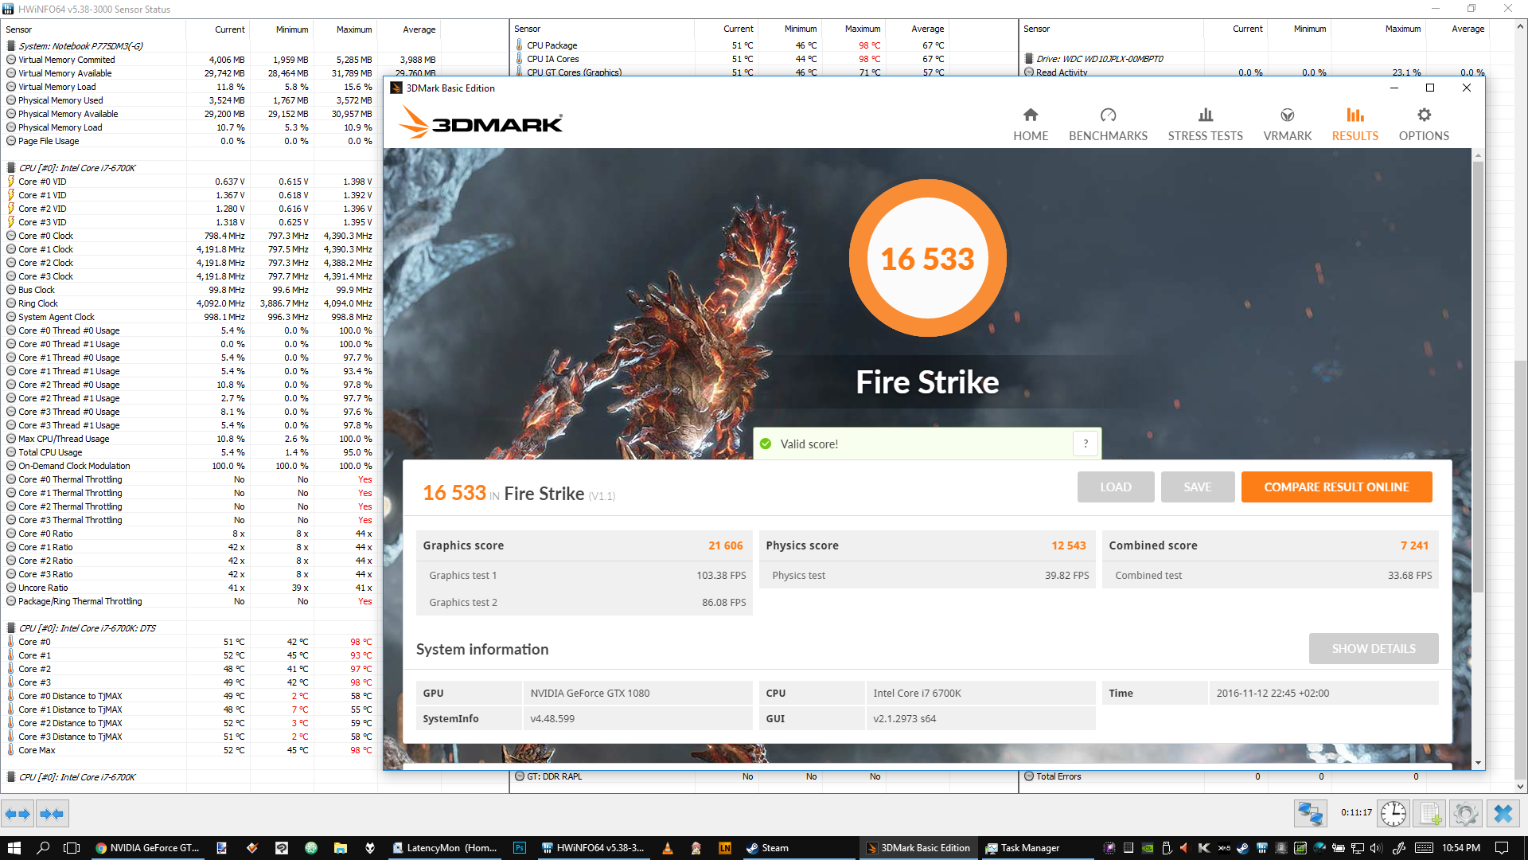1528x860 pixels.
Task: Select the Bus Clock sensor row
Action: 189,290
